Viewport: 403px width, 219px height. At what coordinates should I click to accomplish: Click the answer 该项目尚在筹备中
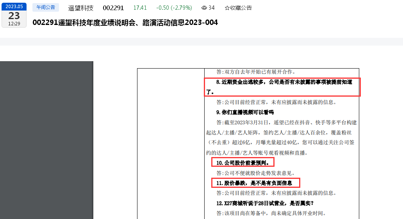pos(271,213)
